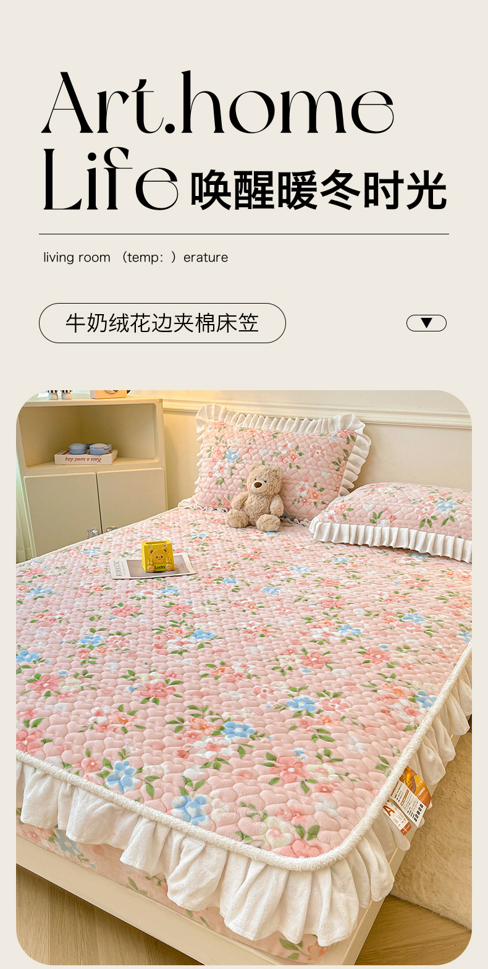Tap the 牛奶绒花边夹棉床笠 pill label
Image resolution: width=488 pixels, height=969 pixels.
point(162,323)
